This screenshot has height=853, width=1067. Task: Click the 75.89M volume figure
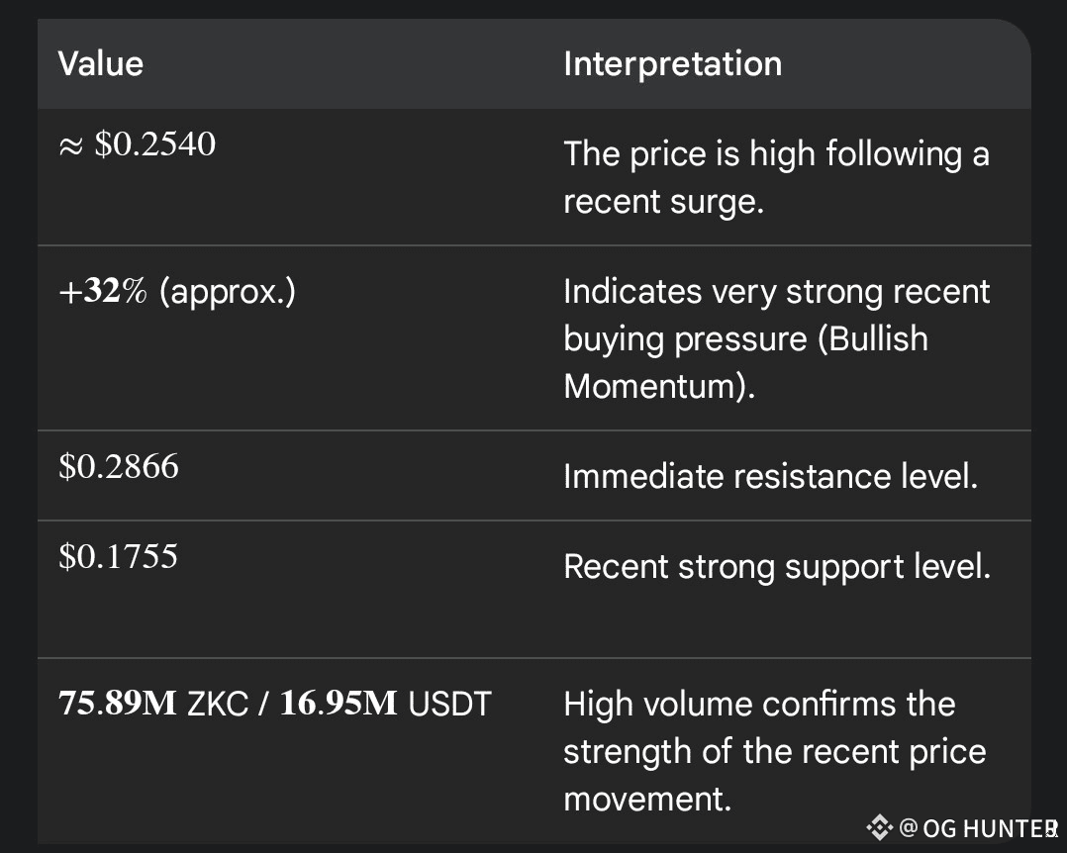tap(117, 704)
